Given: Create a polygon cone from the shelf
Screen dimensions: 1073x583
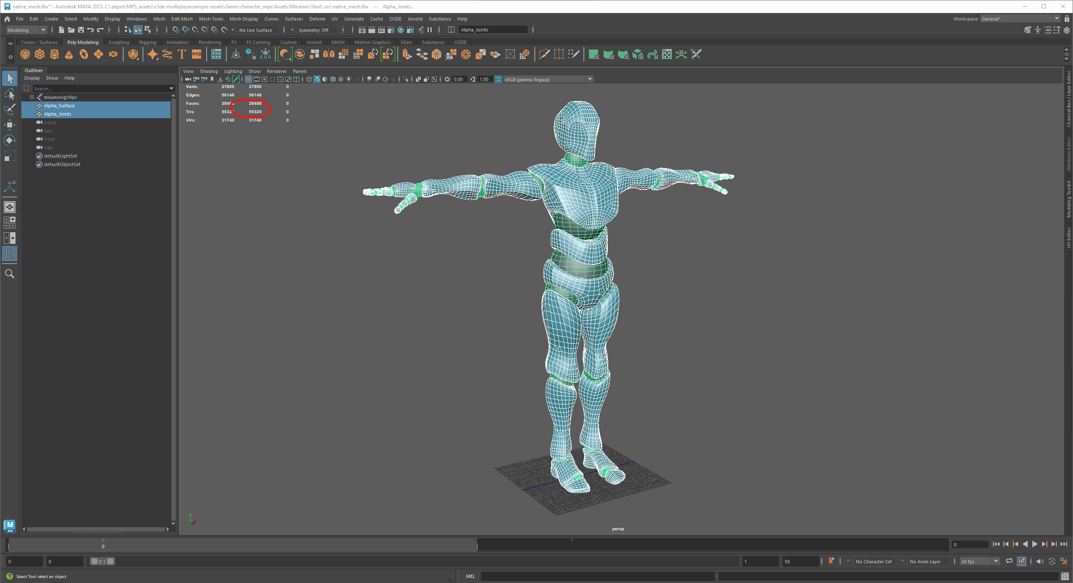Looking at the screenshot, I should pyautogui.click(x=69, y=54).
